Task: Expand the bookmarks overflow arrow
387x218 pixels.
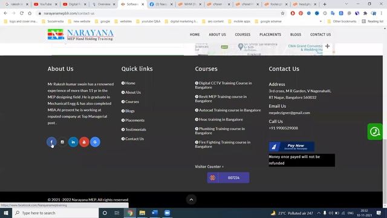Action: (x=320, y=22)
